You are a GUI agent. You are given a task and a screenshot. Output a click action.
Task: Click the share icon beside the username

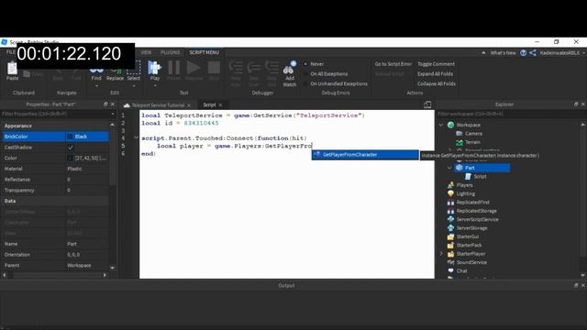pyautogui.click(x=533, y=53)
